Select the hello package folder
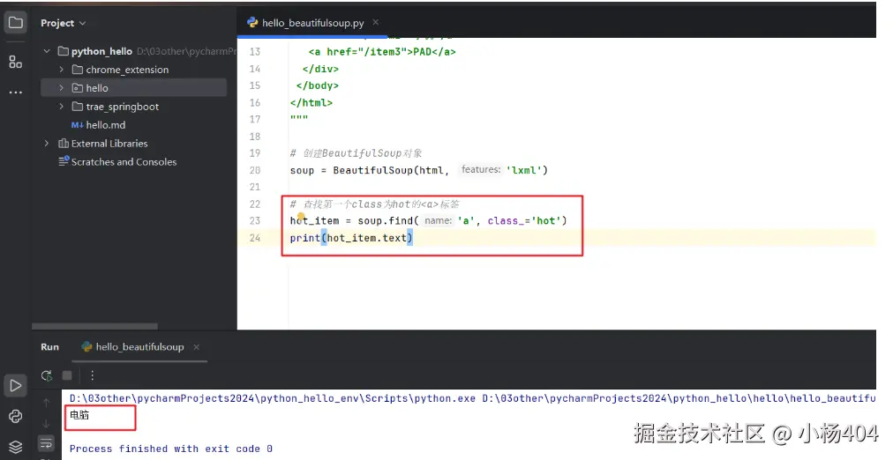 tap(97, 88)
